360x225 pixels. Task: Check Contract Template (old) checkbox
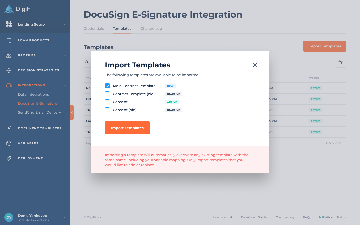click(107, 94)
